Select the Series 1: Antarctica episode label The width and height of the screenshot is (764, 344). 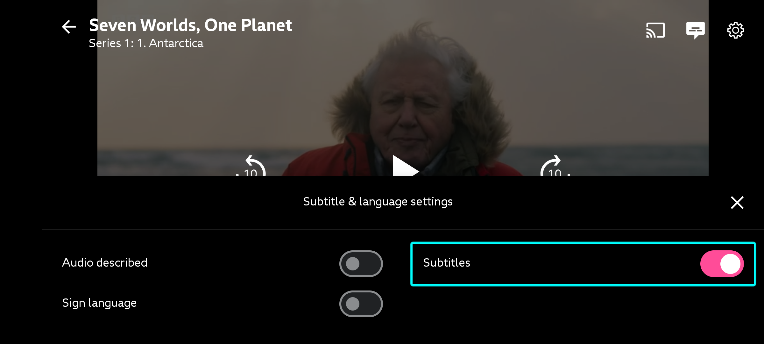pyautogui.click(x=146, y=43)
